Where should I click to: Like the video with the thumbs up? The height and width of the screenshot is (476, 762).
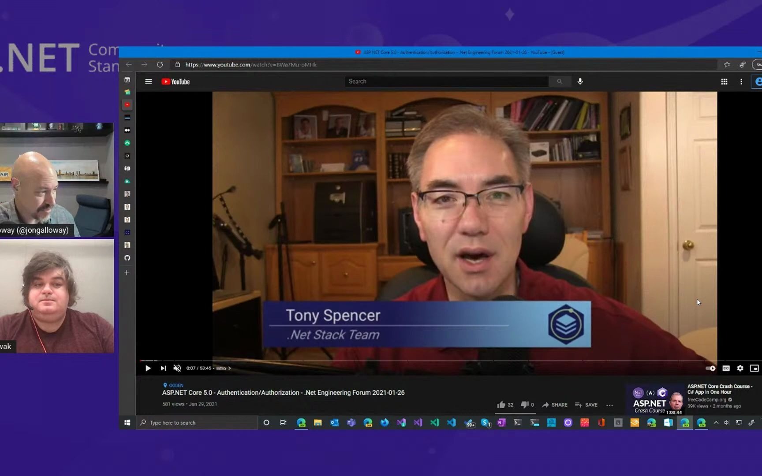pos(502,404)
